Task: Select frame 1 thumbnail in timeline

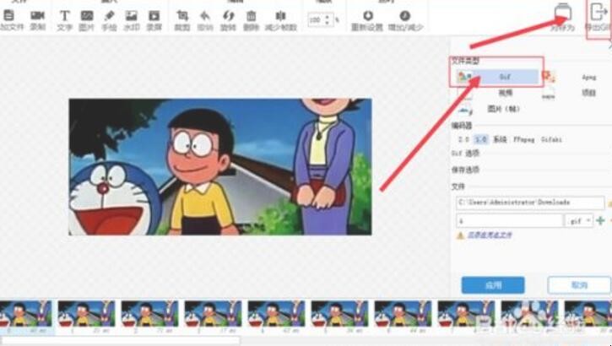Action: 86,314
